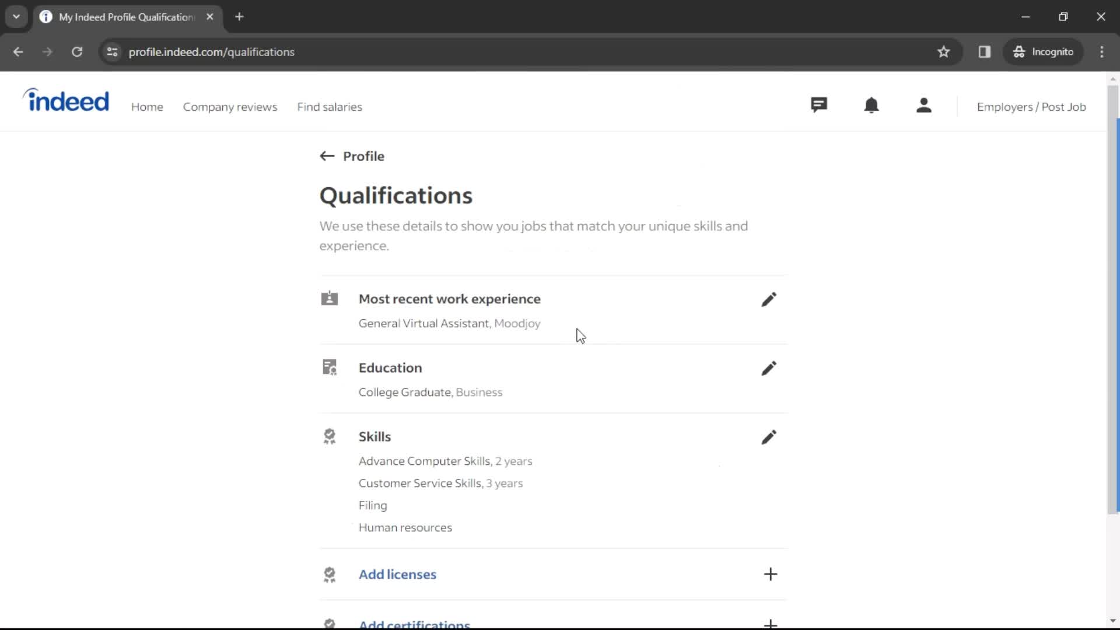The image size is (1120, 630).
Task: Click the Indeed user account profile icon
Action: (x=923, y=106)
